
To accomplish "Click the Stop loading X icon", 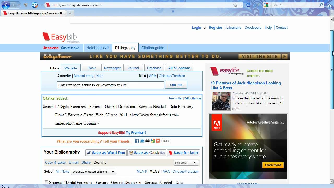I will click(x=257, y=5).
